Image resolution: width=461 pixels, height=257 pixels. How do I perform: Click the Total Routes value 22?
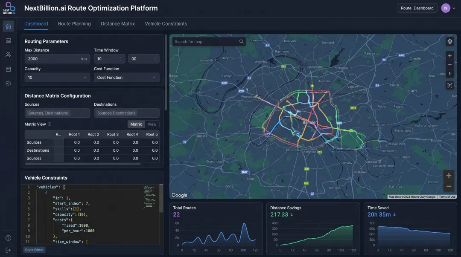pos(176,215)
